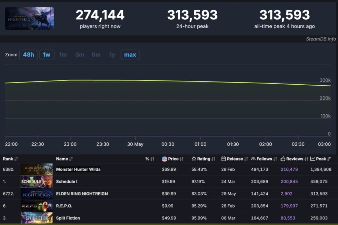Screen dimensions: 338x225
Task: Click the Price column sort arrows
Action: coord(182,159)
